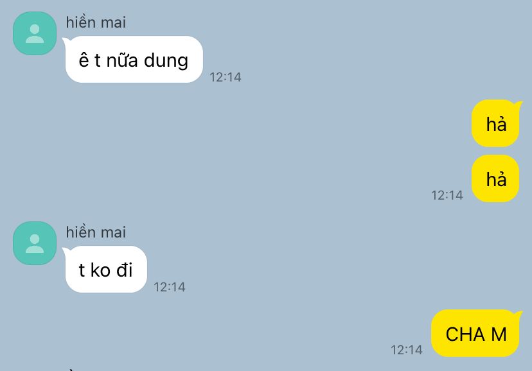The height and width of the screenshot is (371, 532).
Task: Select the first yellow "hả" bubble
Action: 497,123
